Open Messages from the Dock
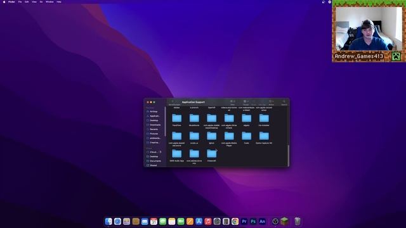Viewport: 406px width, 228px height. tap(162, 221)
